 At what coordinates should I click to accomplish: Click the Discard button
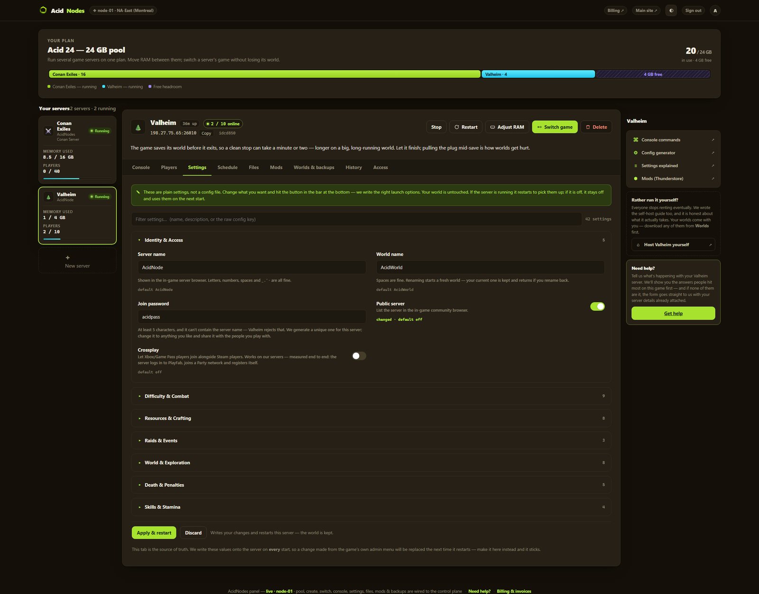tap(193, 533)
